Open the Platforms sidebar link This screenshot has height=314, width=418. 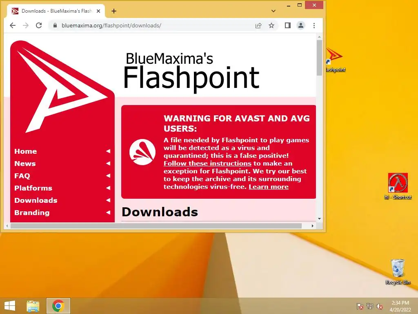[x=33, y=188]
